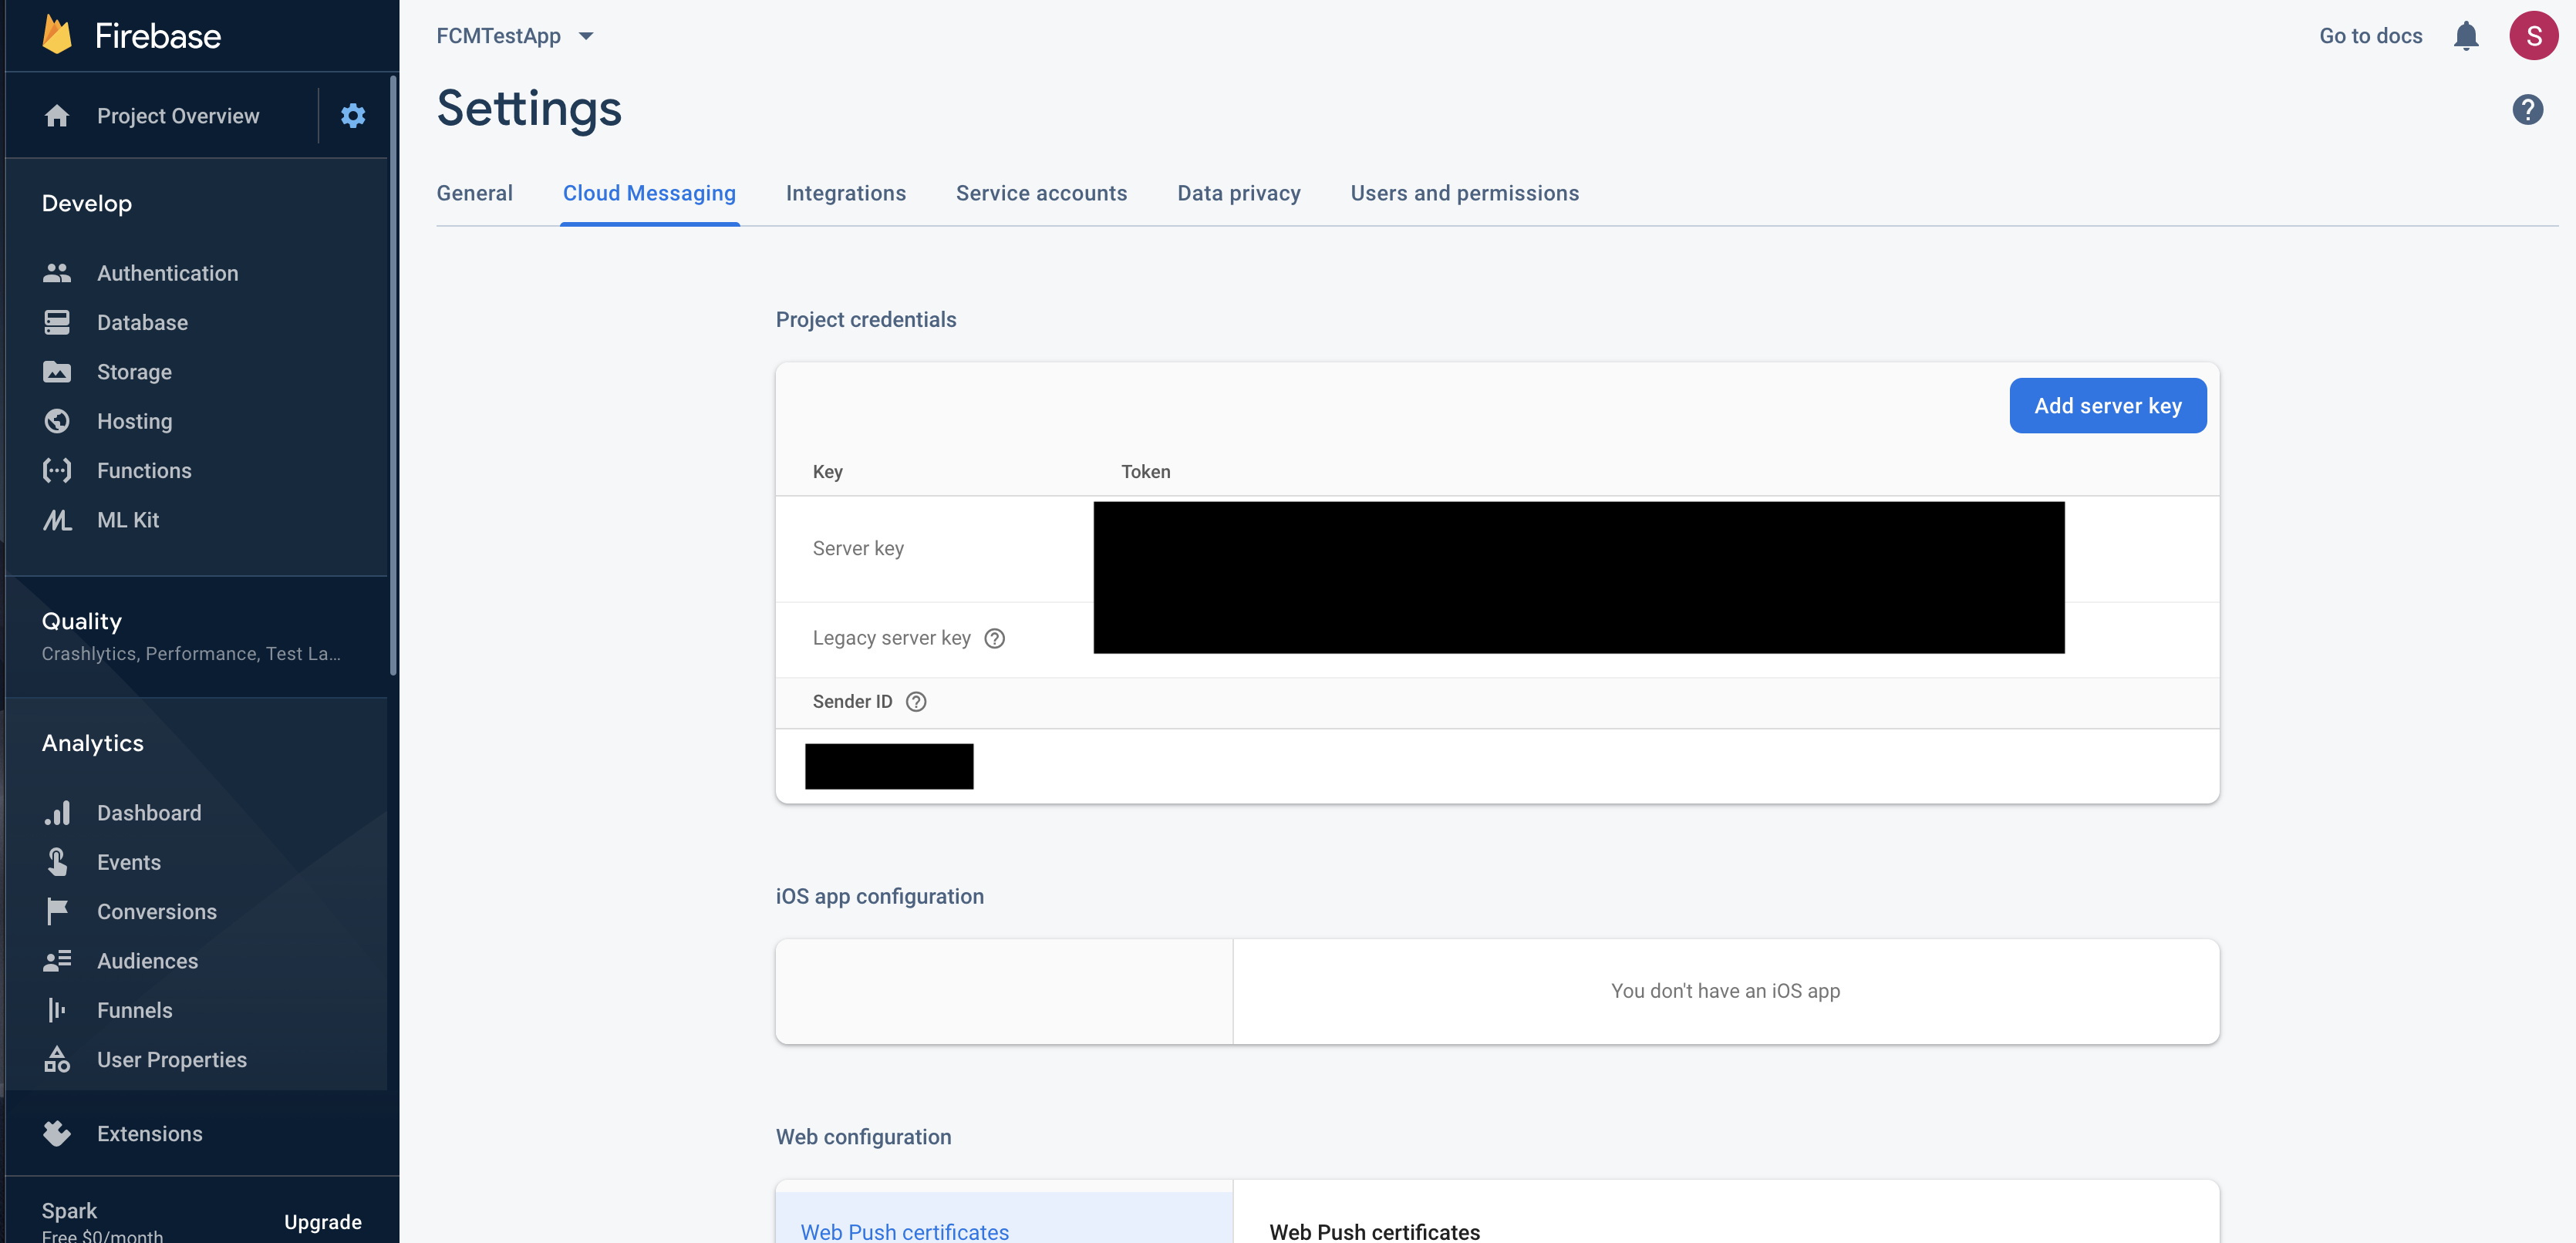Open Authentication from the sidebar
The width and height of the screenshot is (2576, 1243).
167,273
